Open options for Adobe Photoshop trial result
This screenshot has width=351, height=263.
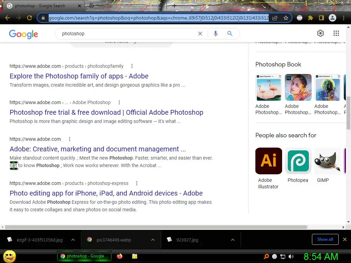(x=119, y=102)
